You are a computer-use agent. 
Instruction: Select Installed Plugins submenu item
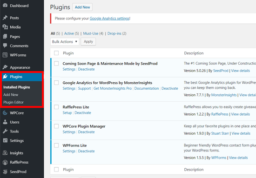[x=17, y=87]
